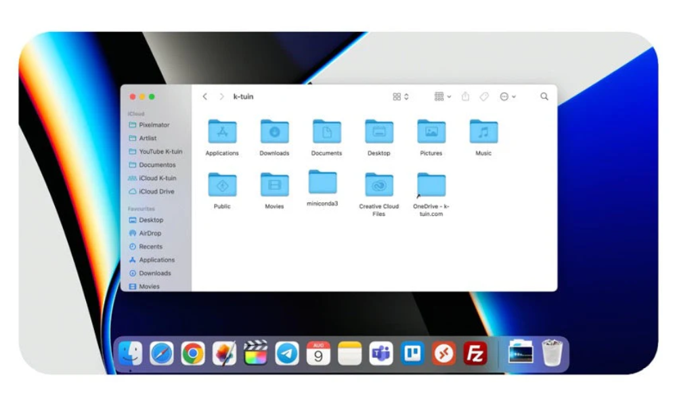
Task: Click the forward navigation chevron
Action: click(x=221, y=97)
